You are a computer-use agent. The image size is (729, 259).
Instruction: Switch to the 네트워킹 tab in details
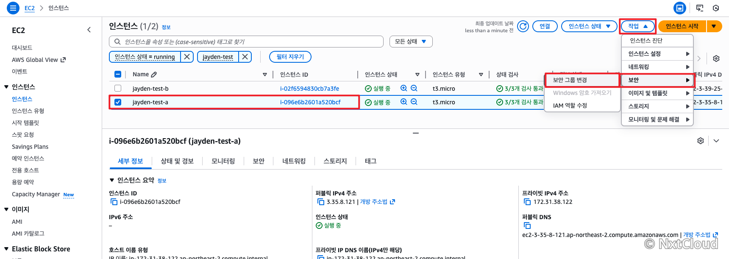(294, 161)
